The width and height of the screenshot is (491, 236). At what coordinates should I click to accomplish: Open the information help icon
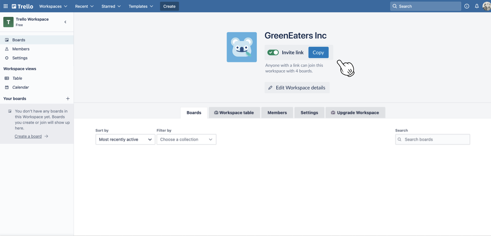(467, 6)
